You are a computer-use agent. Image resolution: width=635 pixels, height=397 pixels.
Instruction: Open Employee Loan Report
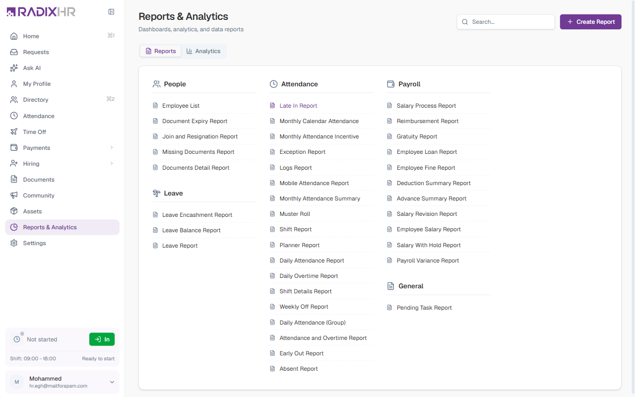click(x=427, y=152)
